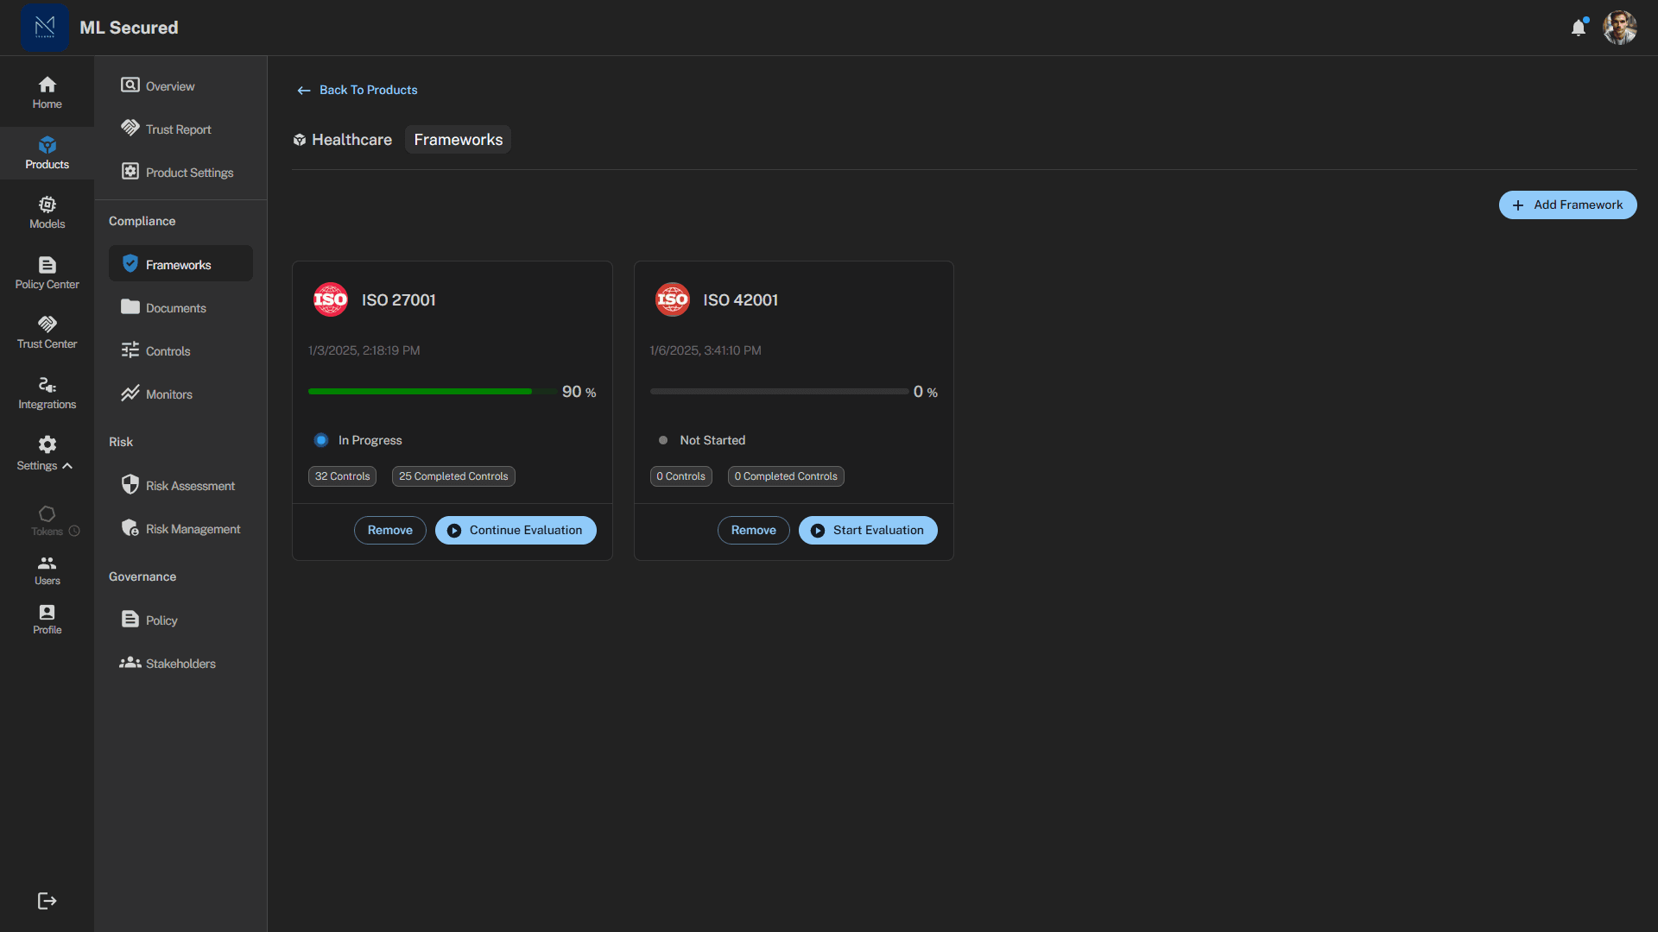Image resolution: width=1658 pixels, height=932 pixels.
Task: Collapse the Settings menu chevron
Action: click(67, 466)
